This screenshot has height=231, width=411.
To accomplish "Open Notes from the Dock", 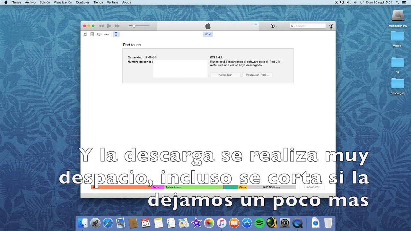I will tap(159, 223).
